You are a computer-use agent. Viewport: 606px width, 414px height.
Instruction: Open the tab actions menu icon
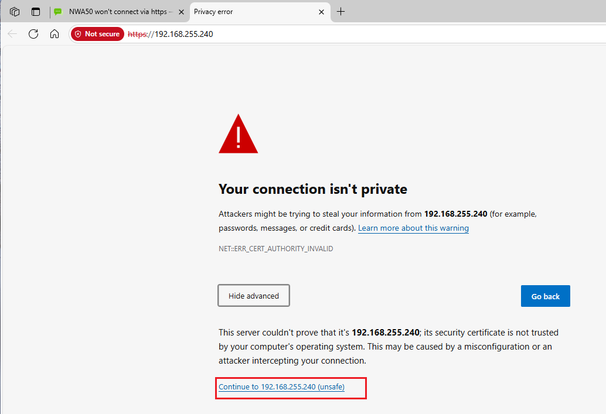[36, 12]
